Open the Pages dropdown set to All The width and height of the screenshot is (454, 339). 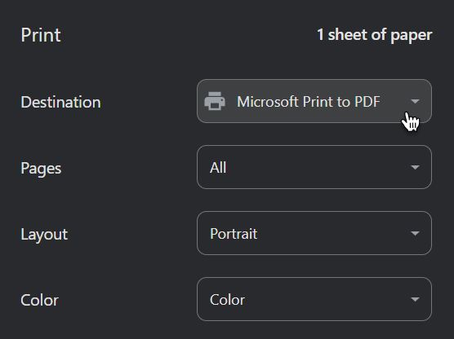point(314,167)
